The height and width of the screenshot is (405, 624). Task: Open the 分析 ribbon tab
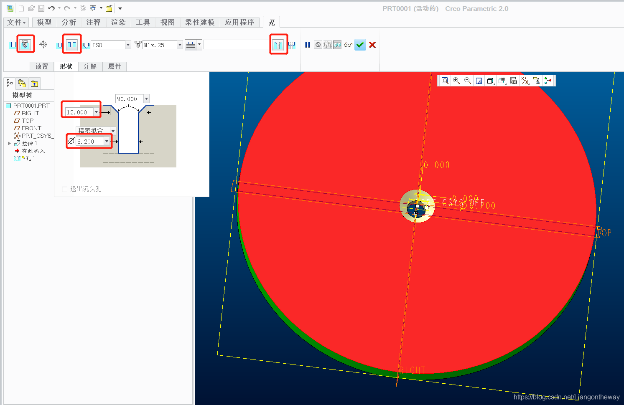tap(69, 22)
